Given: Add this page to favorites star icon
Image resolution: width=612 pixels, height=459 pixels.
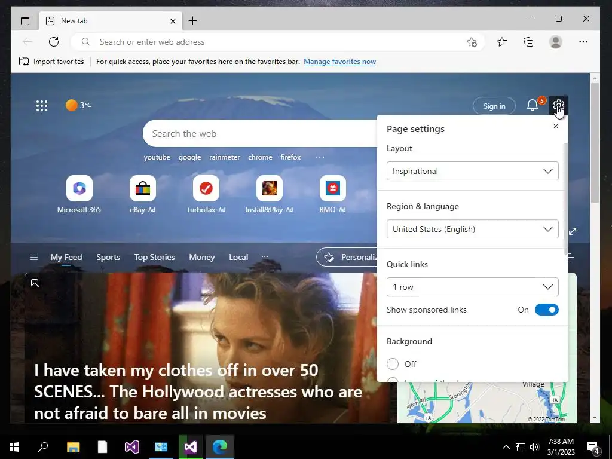Looking at the screenshot, I should 472,42.
